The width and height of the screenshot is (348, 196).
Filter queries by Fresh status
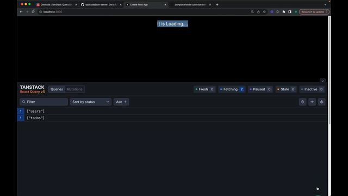(204, 89)
